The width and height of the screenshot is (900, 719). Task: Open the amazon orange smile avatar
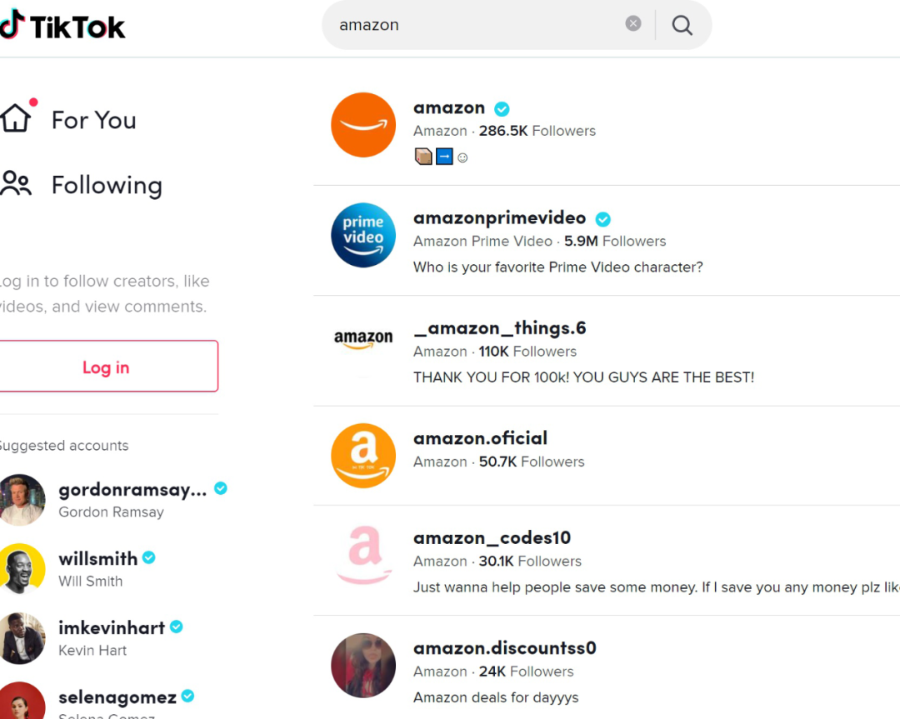coord(363,124)
